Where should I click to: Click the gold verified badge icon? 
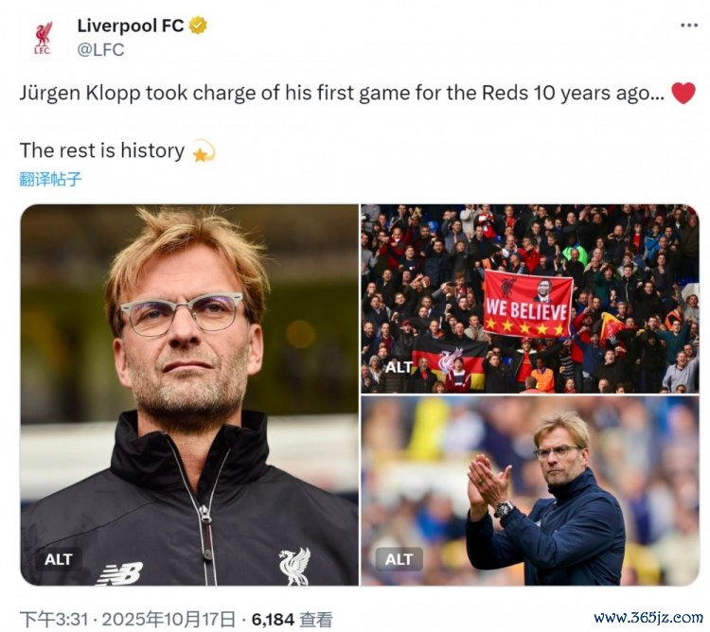pyautogui.click(x=198, y=26)
